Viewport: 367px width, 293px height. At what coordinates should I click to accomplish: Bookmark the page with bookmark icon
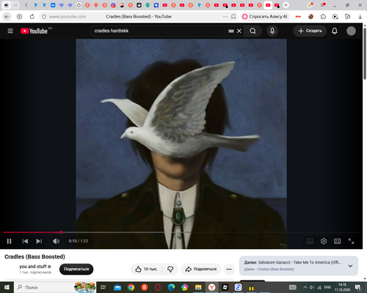[233, 17]
